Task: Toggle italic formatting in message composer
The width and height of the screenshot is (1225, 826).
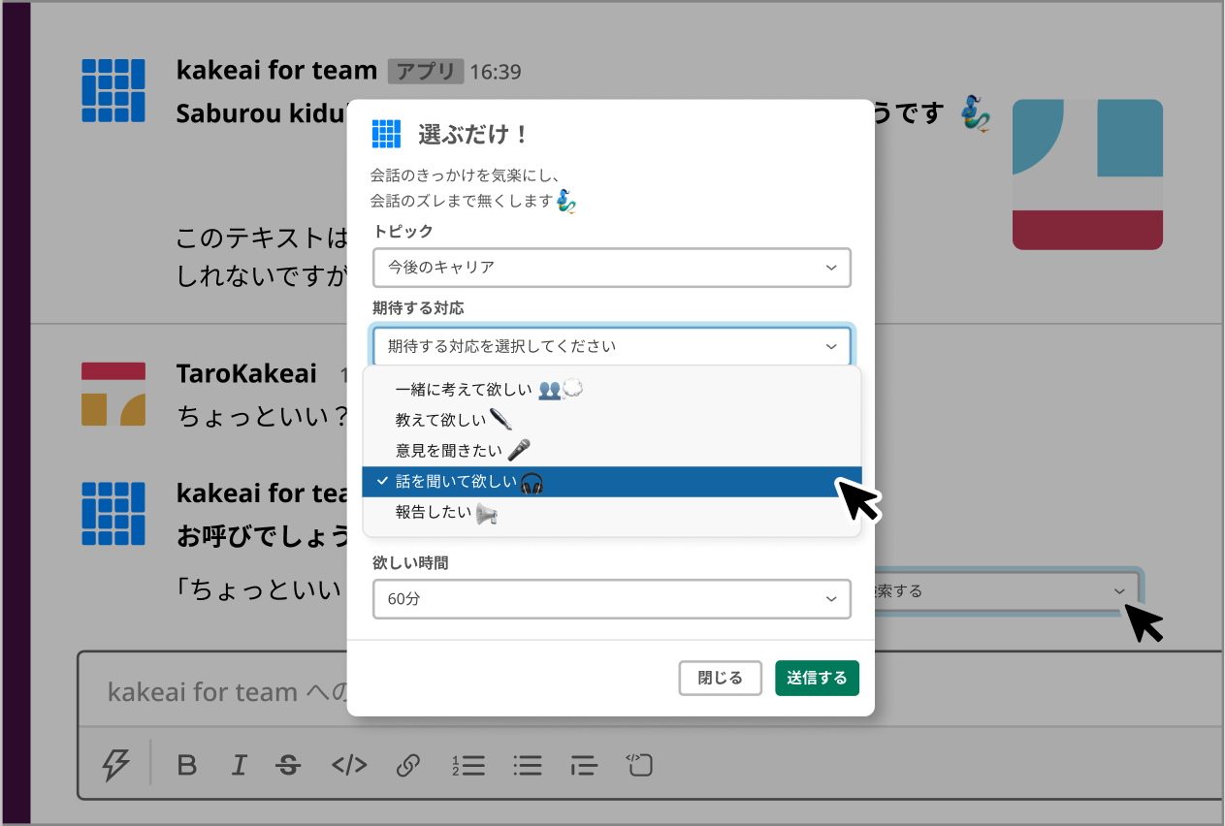Action: 239,765
